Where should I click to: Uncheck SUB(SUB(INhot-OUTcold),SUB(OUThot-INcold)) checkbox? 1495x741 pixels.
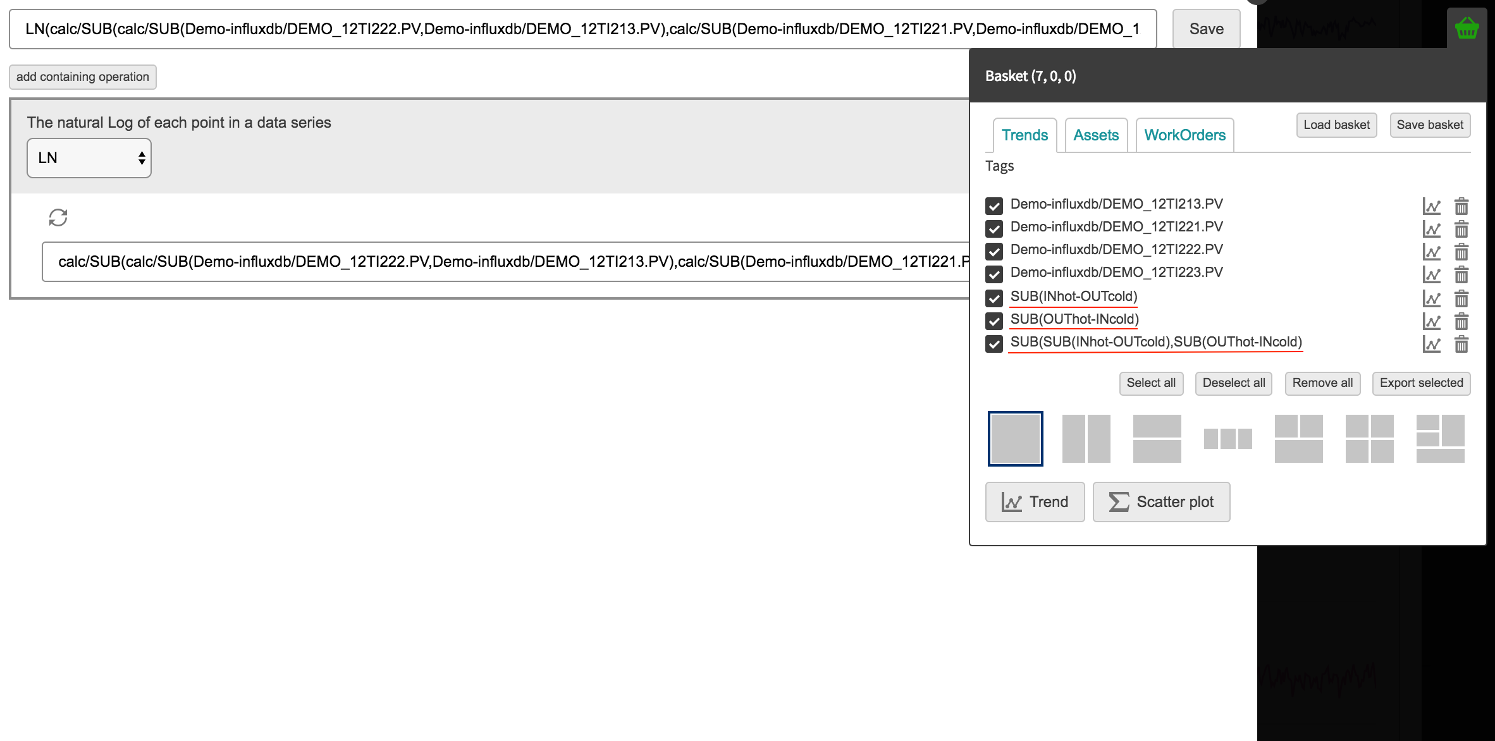[x=994, y=344]
